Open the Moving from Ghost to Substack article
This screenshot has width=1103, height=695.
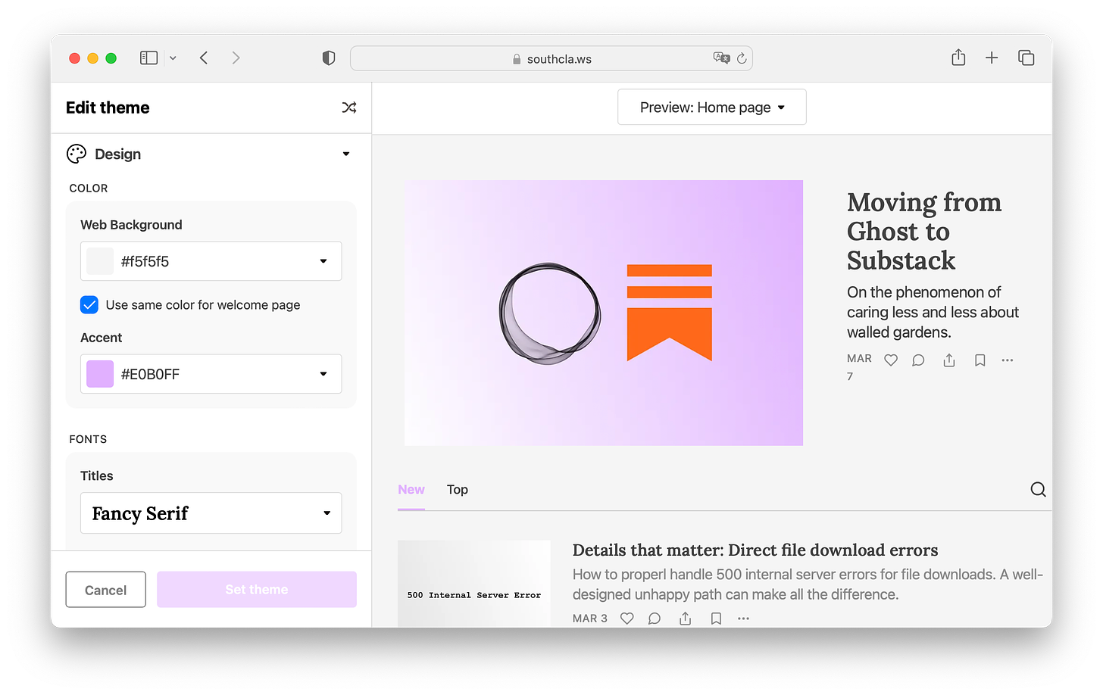[x=924, y=231]
